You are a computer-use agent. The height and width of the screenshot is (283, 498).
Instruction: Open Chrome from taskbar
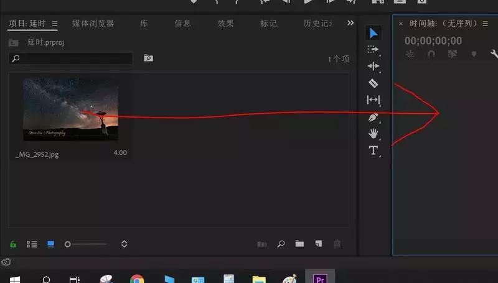click(137, 279)
